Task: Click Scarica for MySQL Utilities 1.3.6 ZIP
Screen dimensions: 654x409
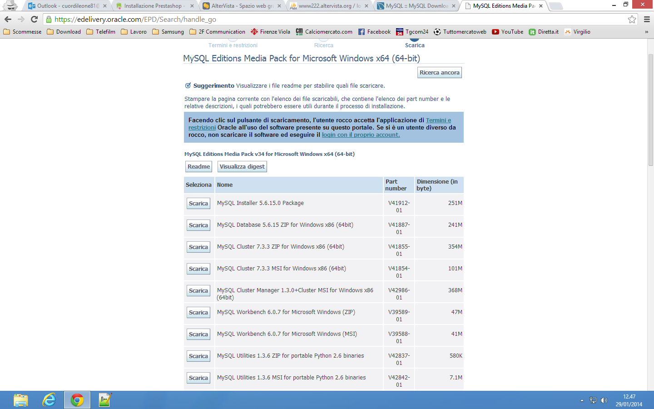Action: pos(198,356)
